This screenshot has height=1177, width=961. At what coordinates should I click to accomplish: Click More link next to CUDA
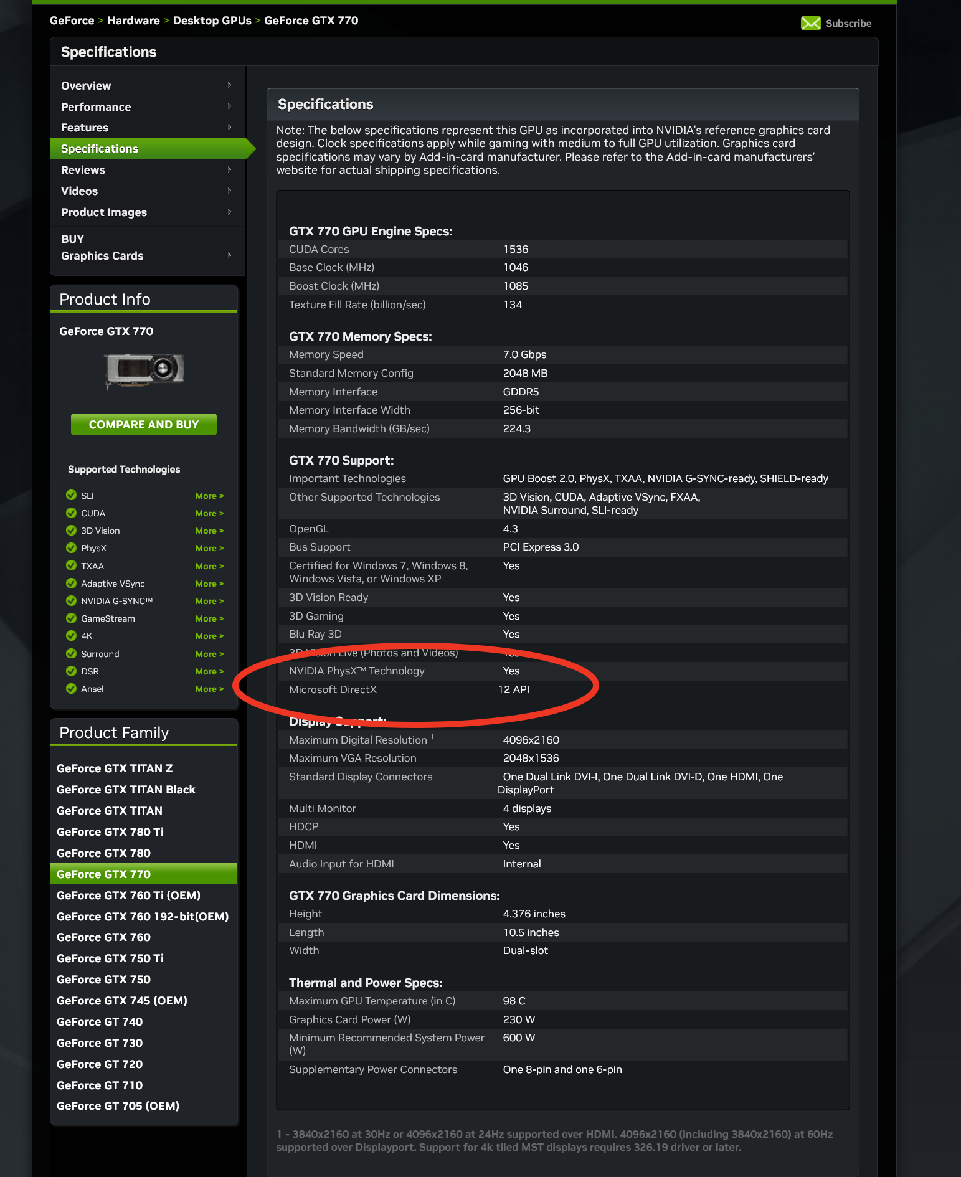click(x=209, y=513)
